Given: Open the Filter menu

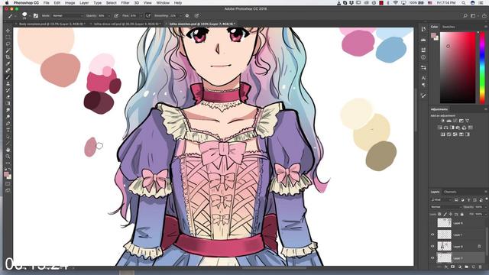Looking at the screenshot, I should coord(125,2).
